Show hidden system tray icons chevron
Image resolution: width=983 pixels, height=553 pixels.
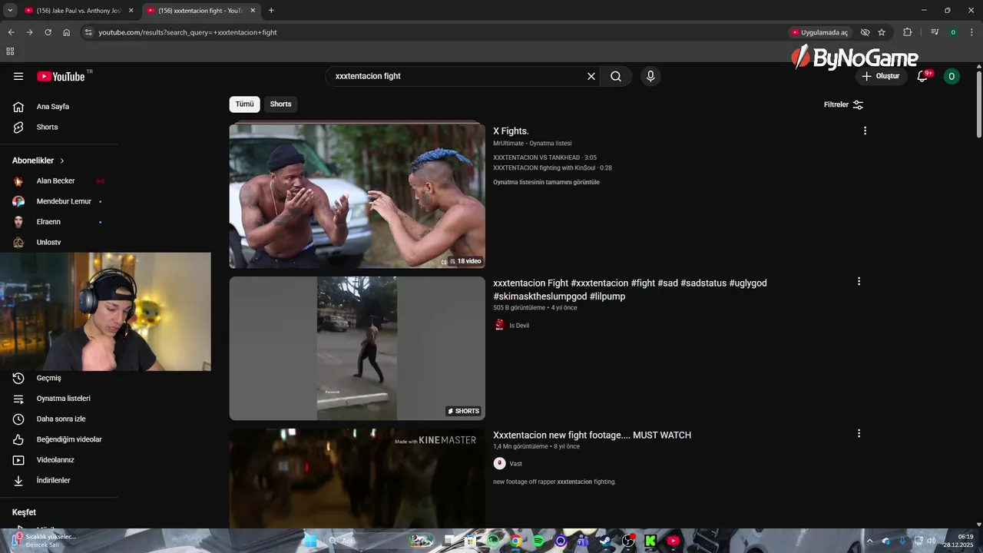point(869,541)
